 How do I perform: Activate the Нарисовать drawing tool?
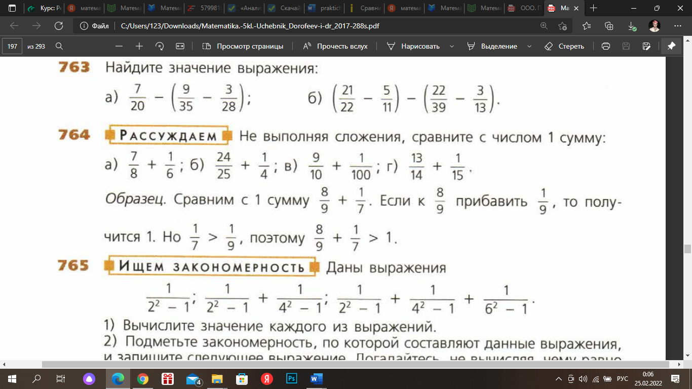coord(413,46)
